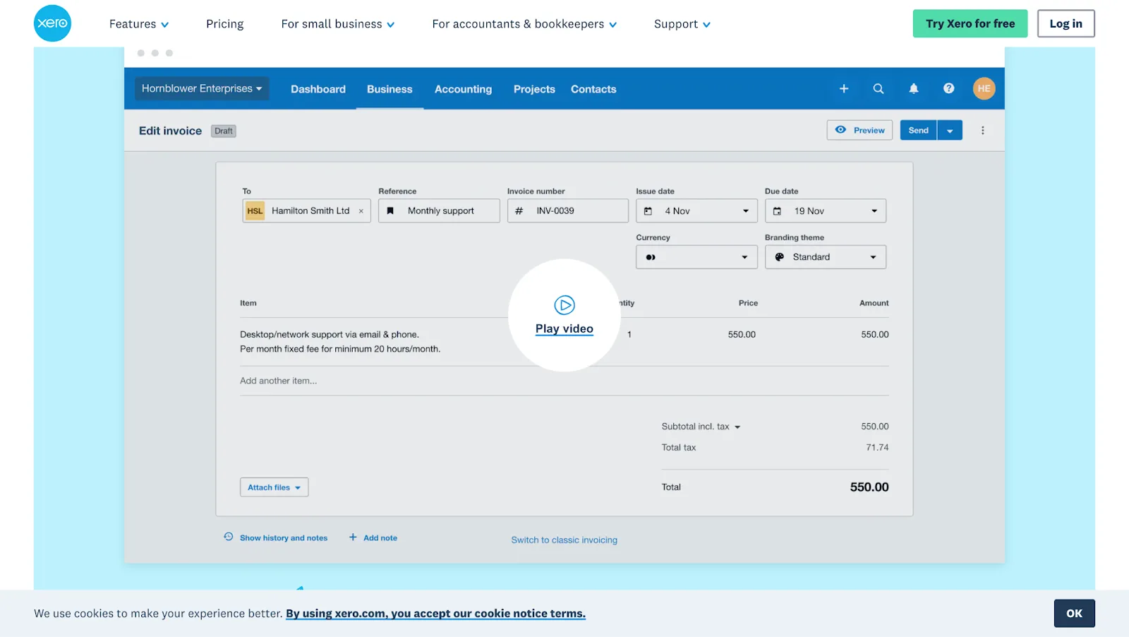The image size is (1129, 637).
Task: Click the price value 550.00
Action: click(742, 335)
